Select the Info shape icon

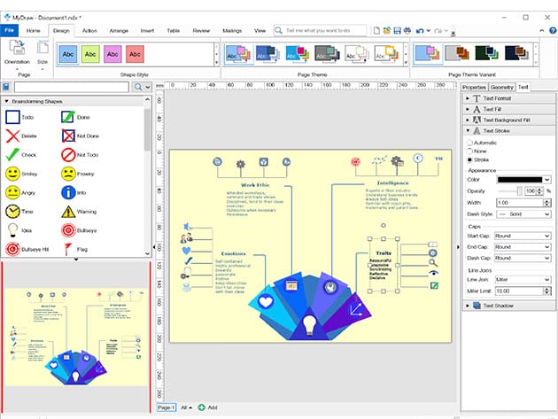click(x=69, y=192)
